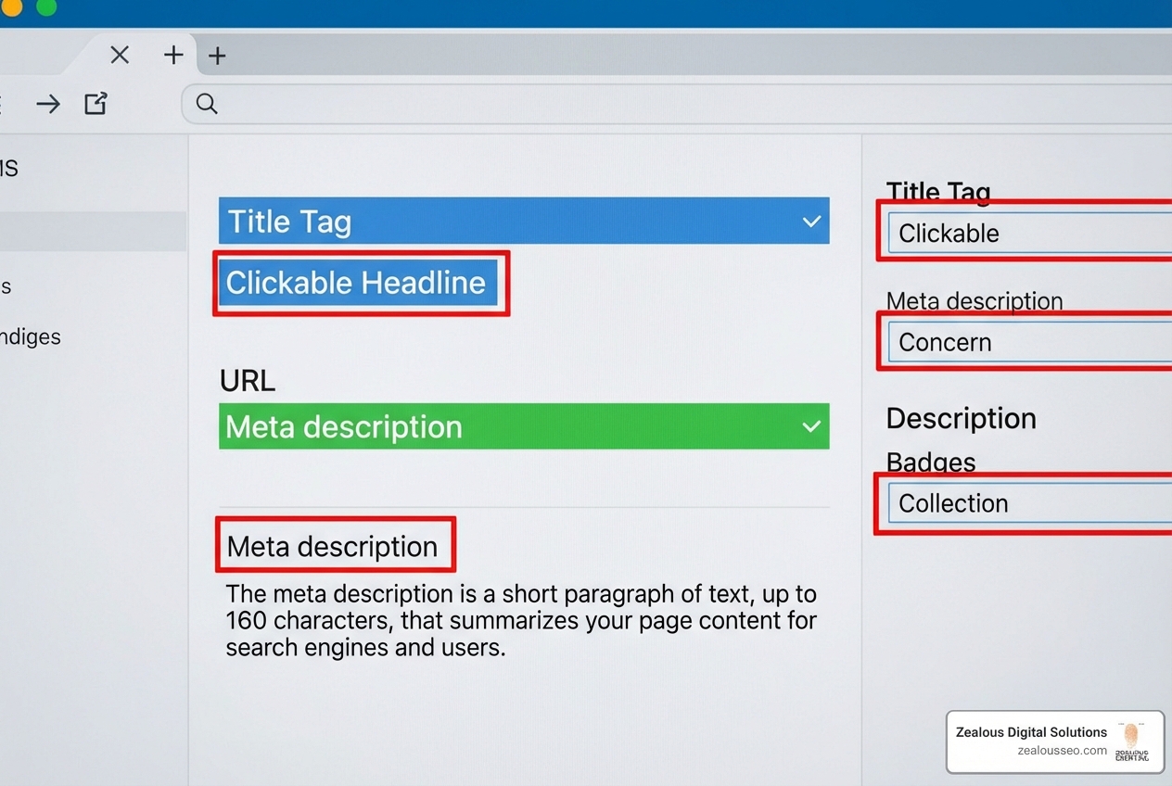Click the Clickable Headline button
1172x786 pixels.
coord(360,283)
